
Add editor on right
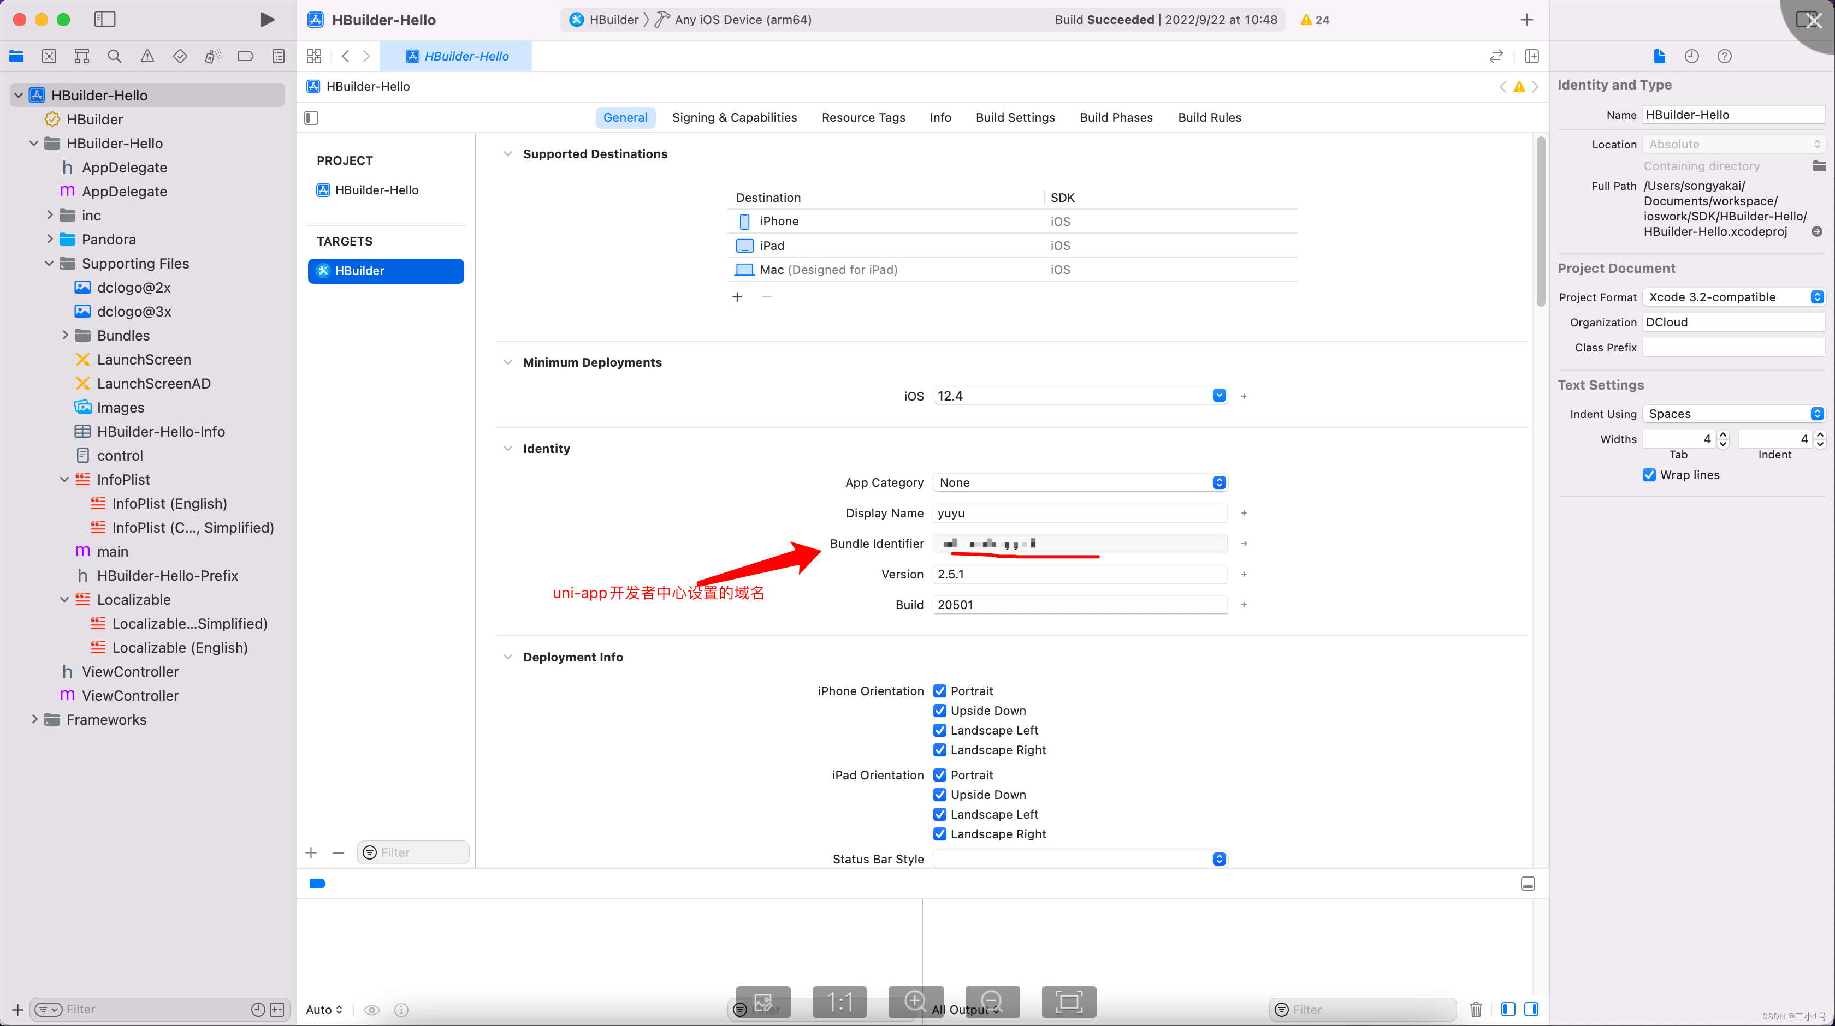coord(1531,56)
